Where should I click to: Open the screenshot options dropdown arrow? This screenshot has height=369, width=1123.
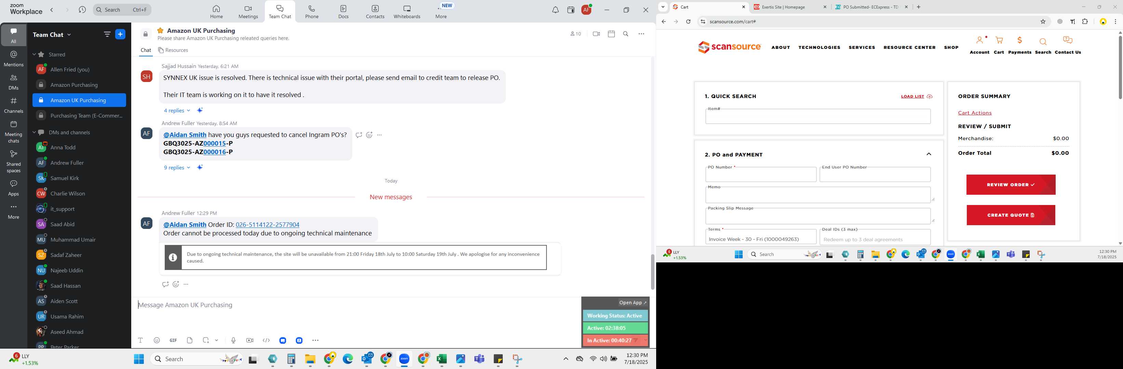pos(216,340)
